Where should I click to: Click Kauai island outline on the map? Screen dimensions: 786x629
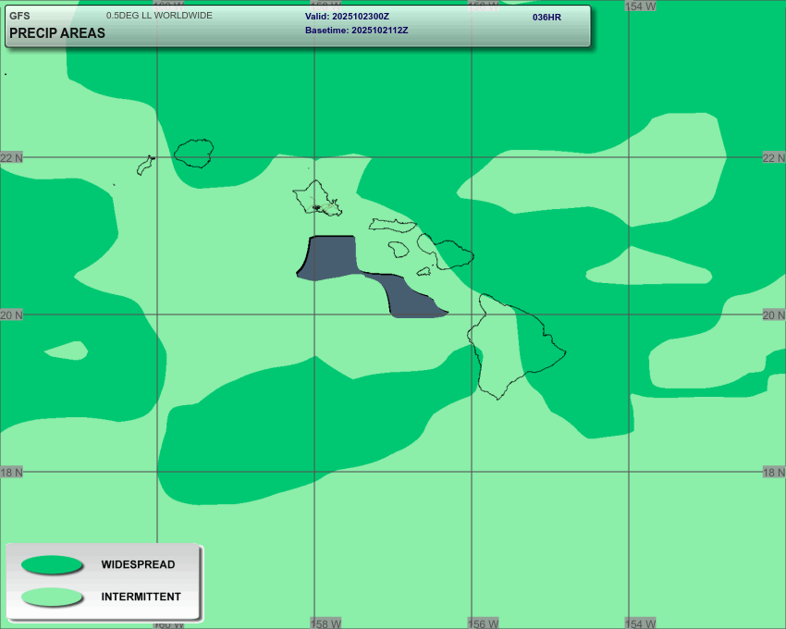pyautogui.click(x=194, y=153)
